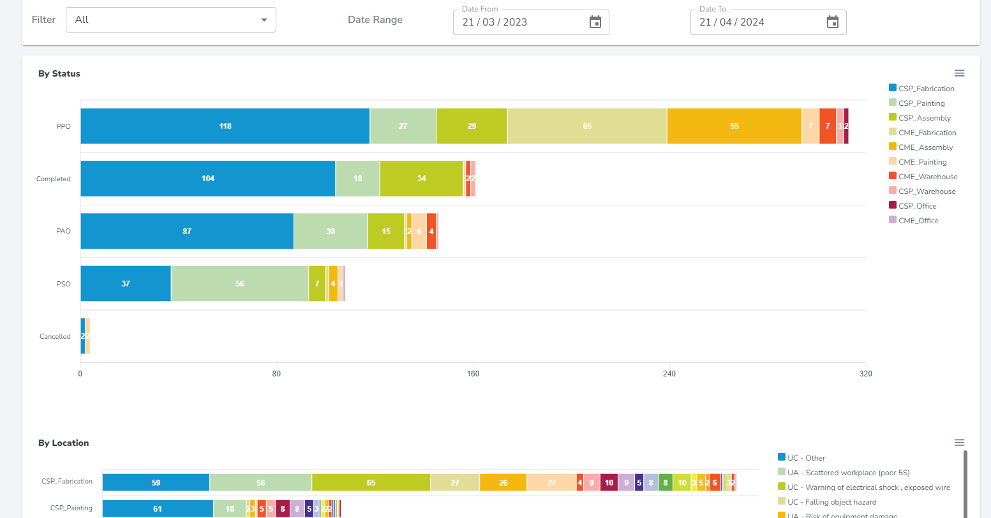Toggle UA - Scattered workplace legend entry
Screen dimensions: 991x518
pos(844,473)
